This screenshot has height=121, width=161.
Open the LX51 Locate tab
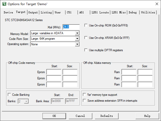click(x=100, y=12)
